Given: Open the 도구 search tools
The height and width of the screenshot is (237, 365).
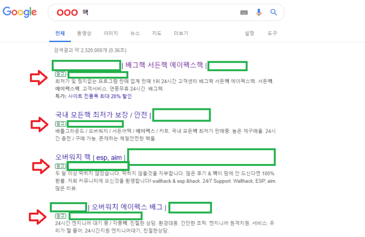Looking at the screenshot, I should pos(272,33).
